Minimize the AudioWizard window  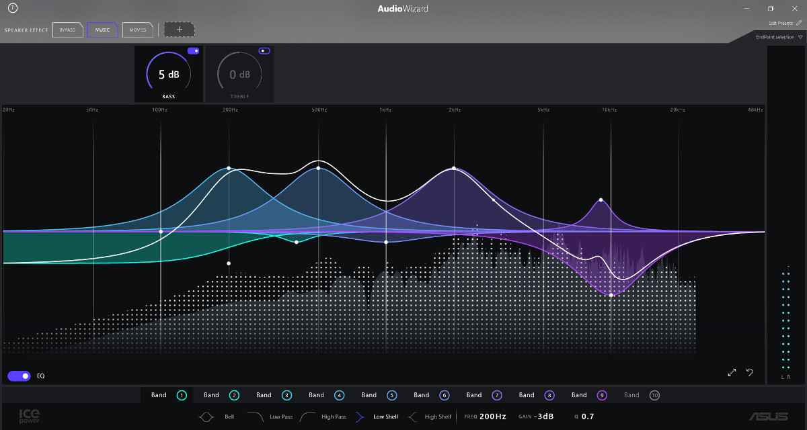(747, 8)
